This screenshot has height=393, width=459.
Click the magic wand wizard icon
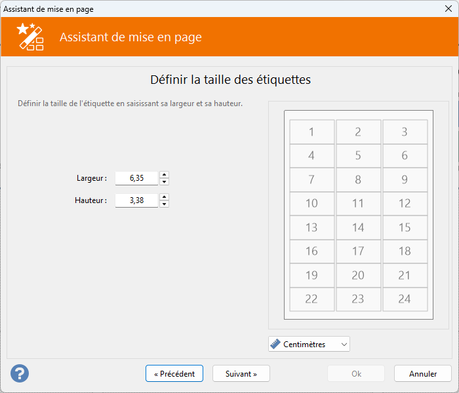(30, 37)
